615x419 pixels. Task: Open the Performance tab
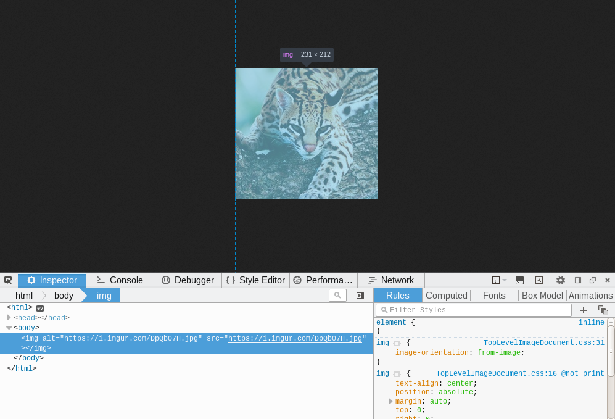(x=324, y=280)
